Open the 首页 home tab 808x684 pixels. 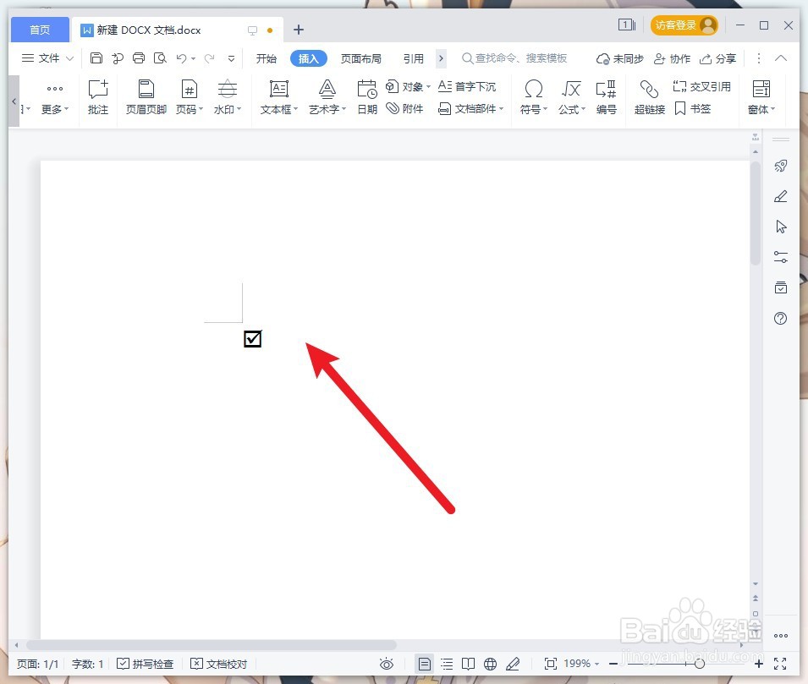tap(39, 29)
